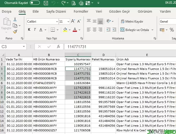Open the Customize Quick Access Toolbar menu
This screenshot has width=176, height=134.
point(98,3)
